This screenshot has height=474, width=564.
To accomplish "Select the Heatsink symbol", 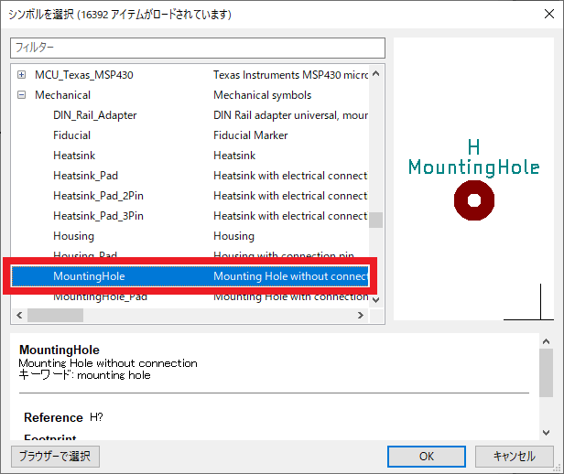I will 73,156.
